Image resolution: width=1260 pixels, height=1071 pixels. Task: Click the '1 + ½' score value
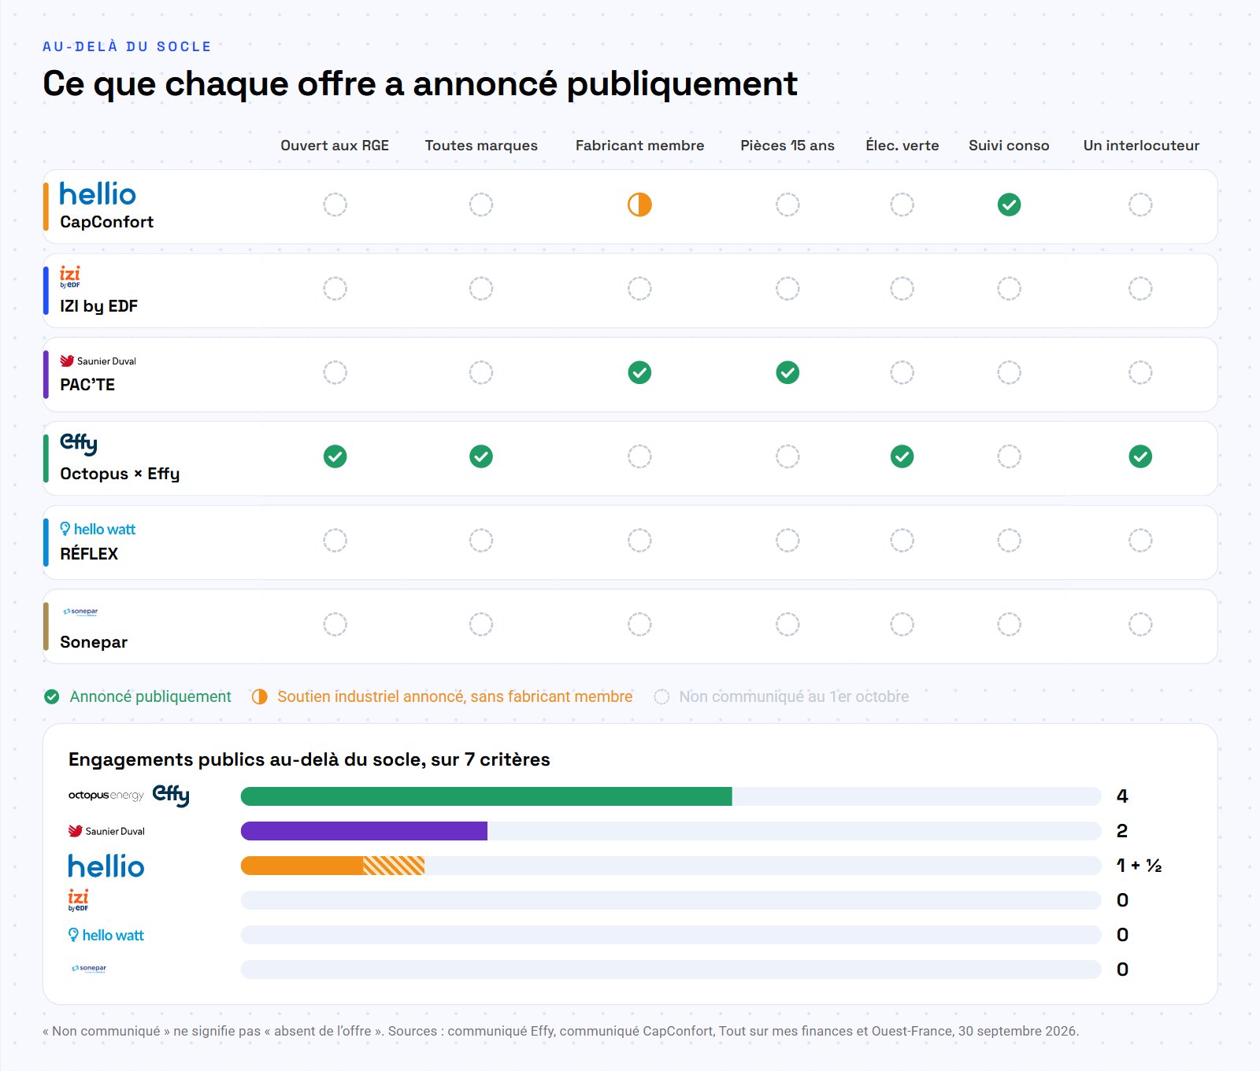tap(1139, 866)
